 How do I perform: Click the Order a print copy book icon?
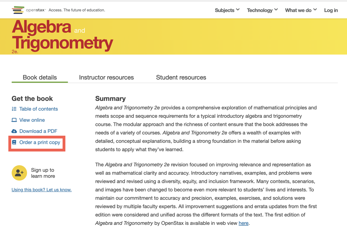14,142
